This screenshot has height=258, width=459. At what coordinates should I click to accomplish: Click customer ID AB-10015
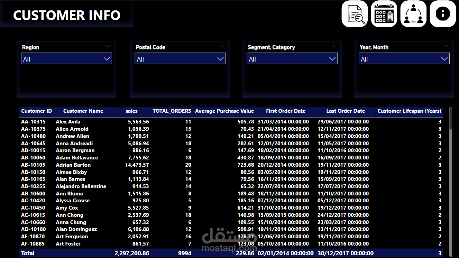tap(33, 150)
